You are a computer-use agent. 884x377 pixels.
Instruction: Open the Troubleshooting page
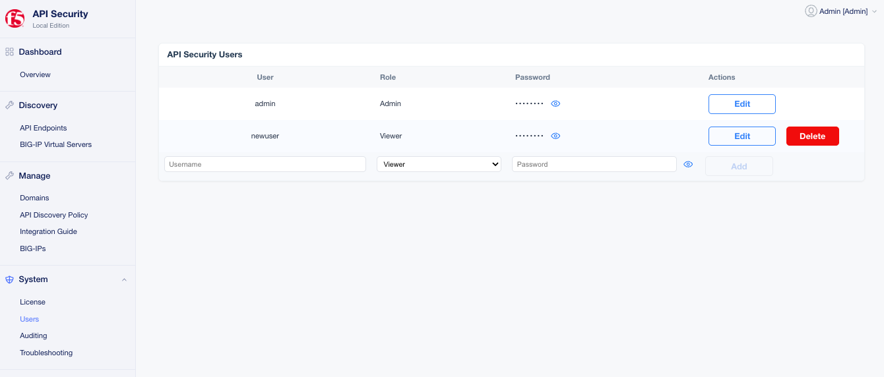click(x=46, y=353)
